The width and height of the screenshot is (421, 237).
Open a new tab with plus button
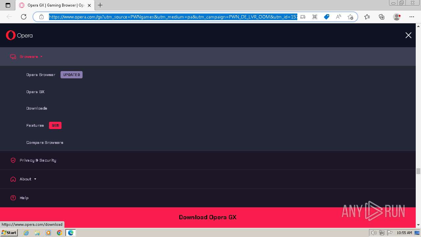click(100, 5)
